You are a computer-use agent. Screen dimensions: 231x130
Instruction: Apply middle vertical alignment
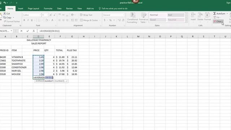click(x=63, y=15)
